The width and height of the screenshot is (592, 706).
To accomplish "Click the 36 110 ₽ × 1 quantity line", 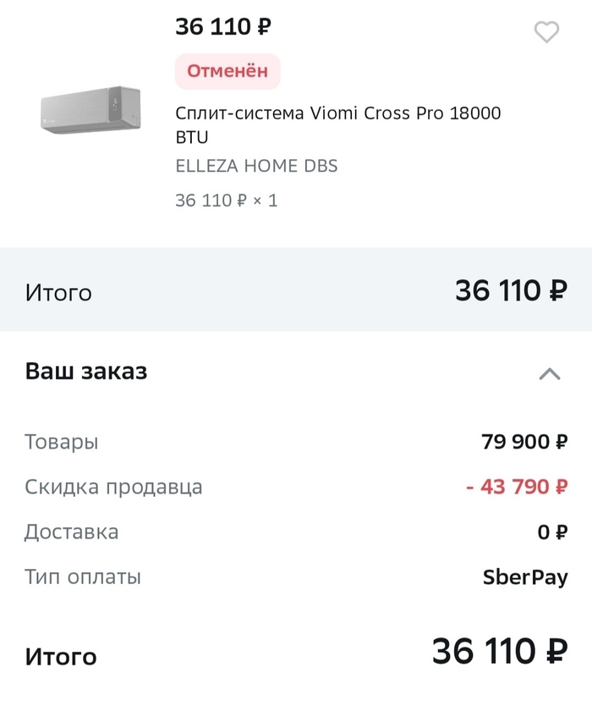I will point(226,201).
